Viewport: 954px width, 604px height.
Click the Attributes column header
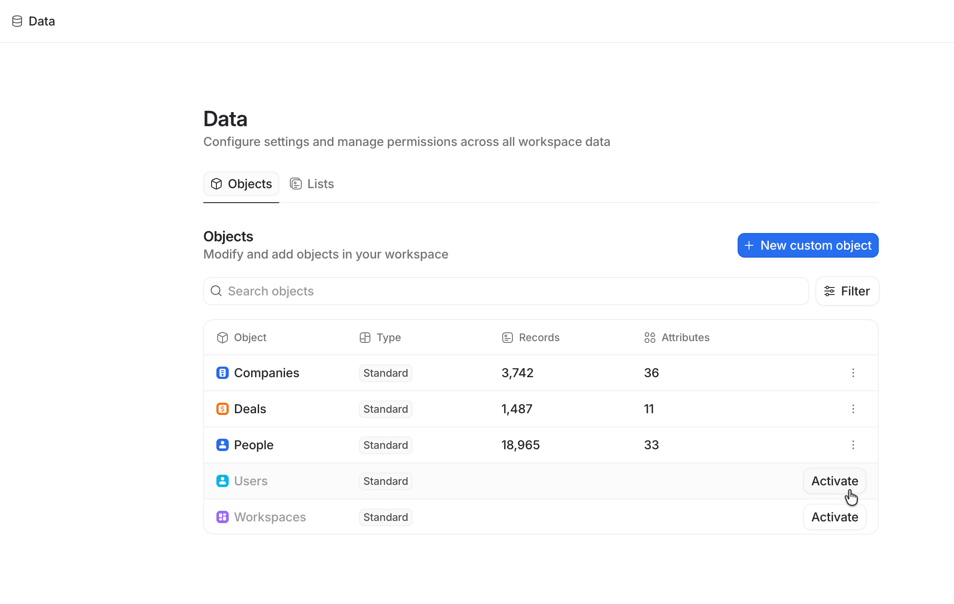[x=676, y=338]
